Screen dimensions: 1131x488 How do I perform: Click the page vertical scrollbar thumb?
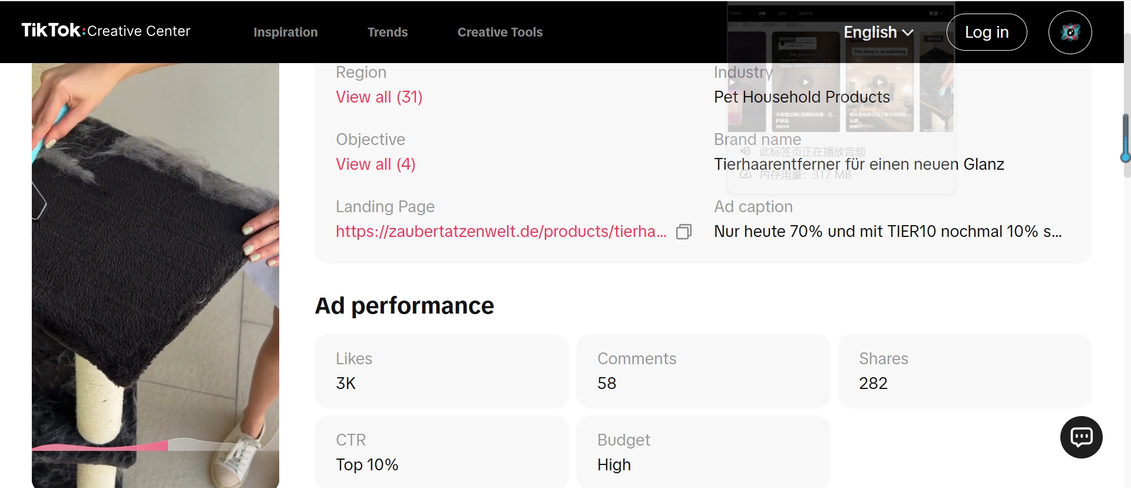click(1126, 139)
